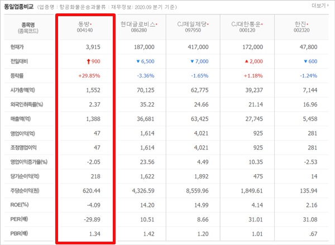Click the 23.56 operating profit growth value

point(147,162)
